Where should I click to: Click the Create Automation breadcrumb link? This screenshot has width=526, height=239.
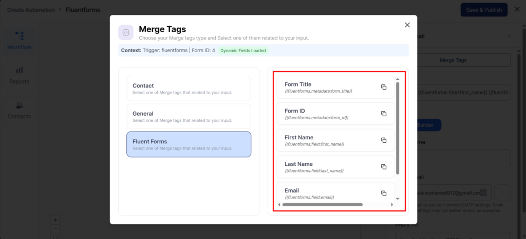click(31, 10)
